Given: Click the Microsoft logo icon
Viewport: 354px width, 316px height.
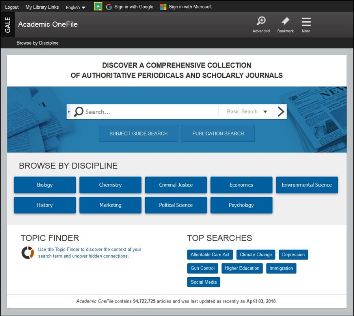Looking at the screenshot, I should click(x=163, y=7).
